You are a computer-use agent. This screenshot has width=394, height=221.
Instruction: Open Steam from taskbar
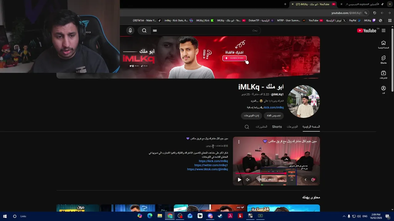tap(220, 216)
